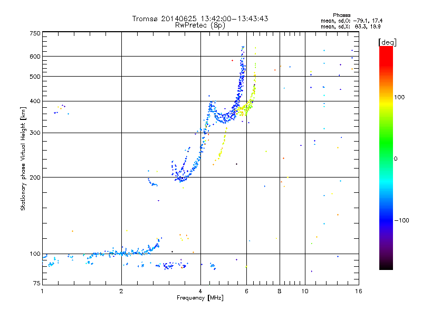Click the colorbar tick label "-100"
The height and width of the screenshot is (317, 422).
click(x=401, y=220)
